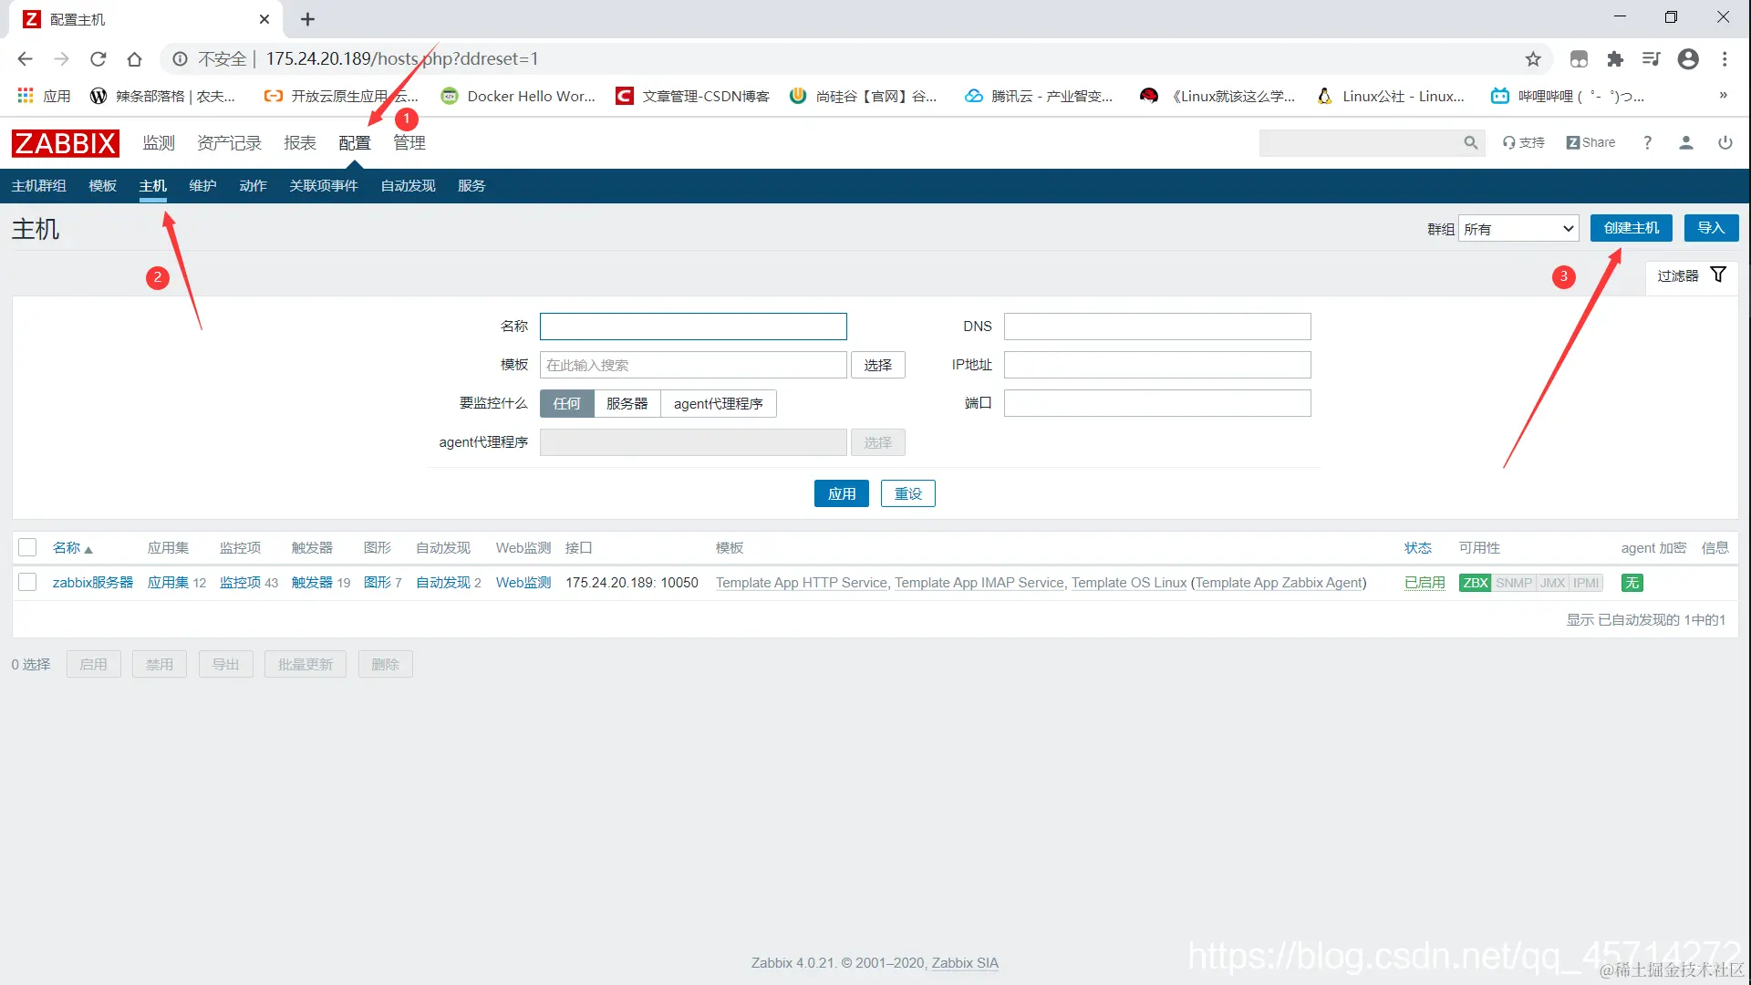Screen dimensions: 1751x985
Task: Switch to the 模板 submenu tab
Action: 102,186
